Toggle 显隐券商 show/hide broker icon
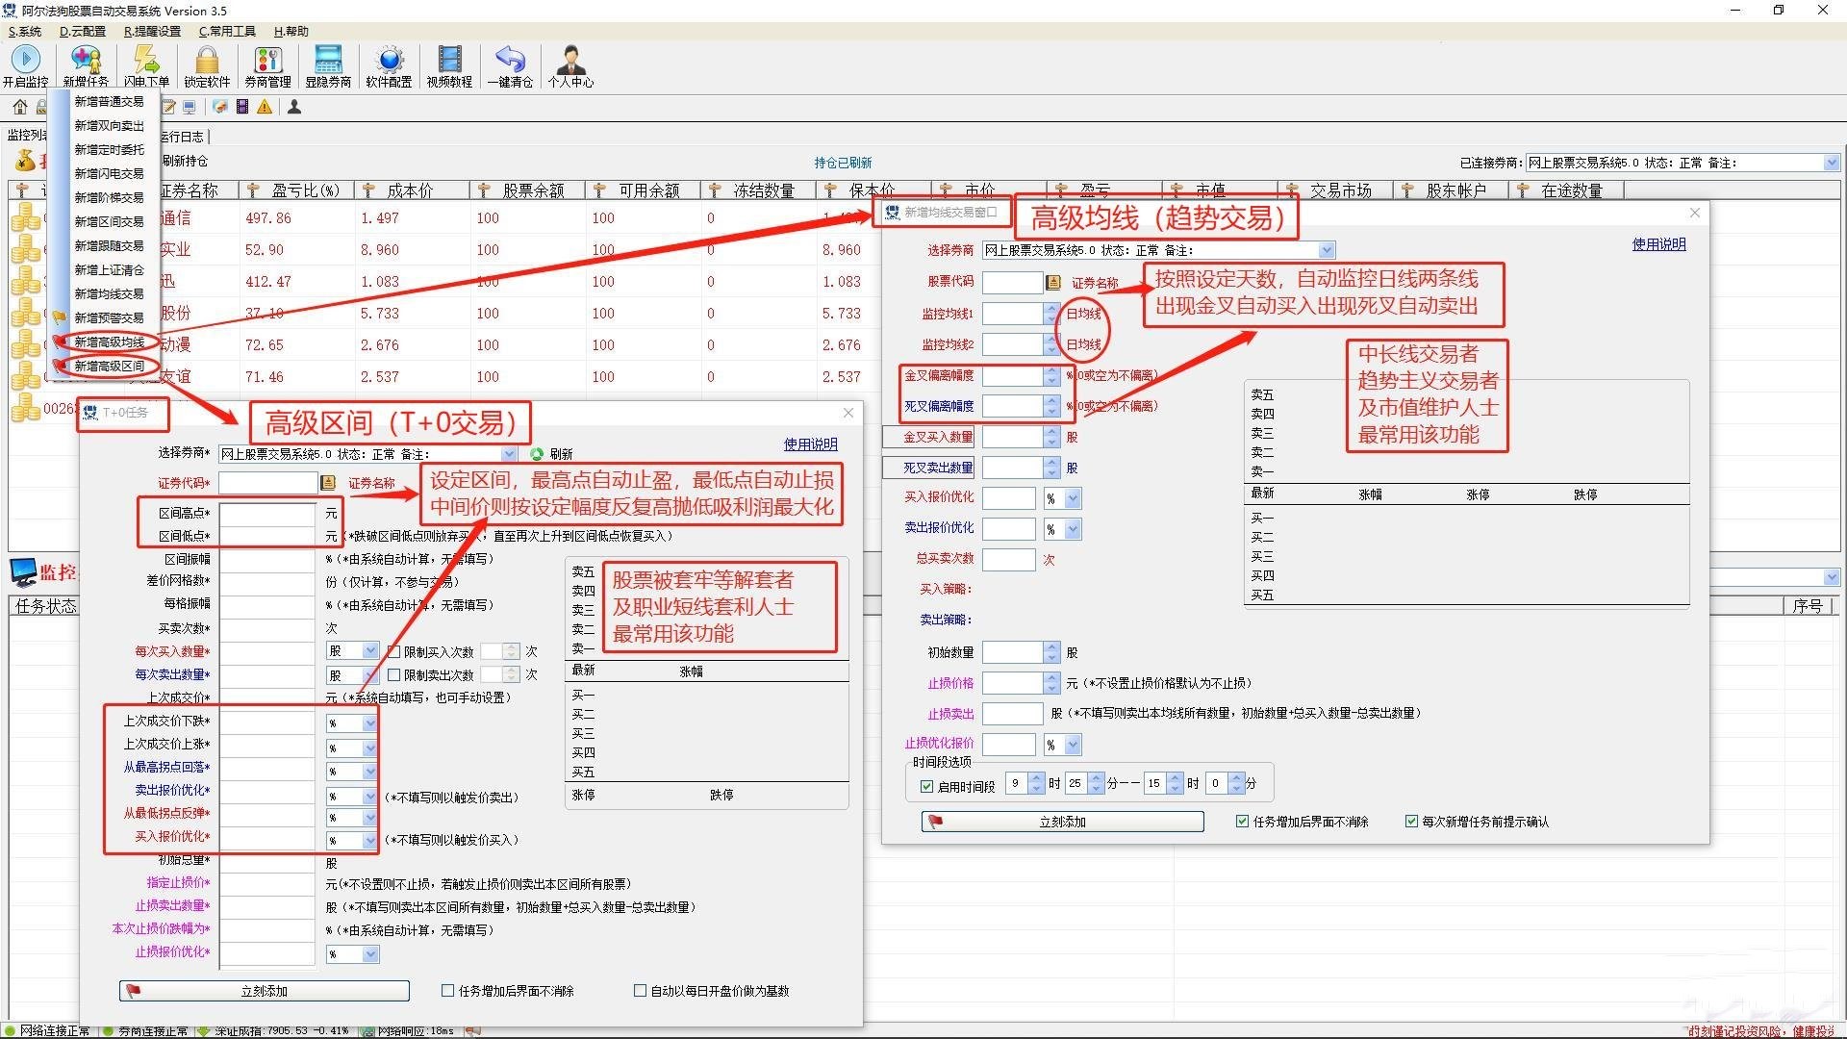The height and width of the screenshot is (1039, 1847). [328, 64]
